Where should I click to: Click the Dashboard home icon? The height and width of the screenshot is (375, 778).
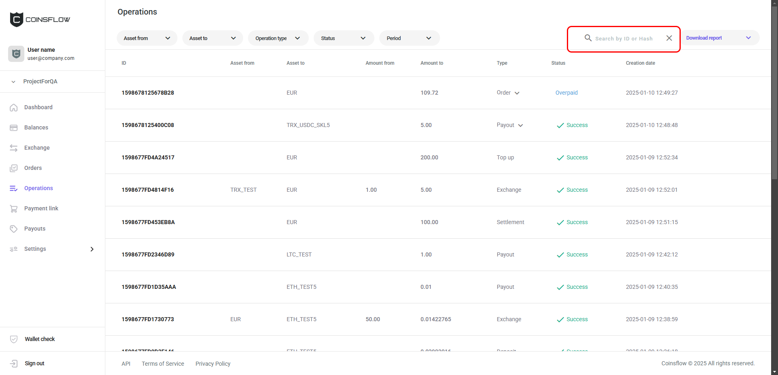click(14, 108)
